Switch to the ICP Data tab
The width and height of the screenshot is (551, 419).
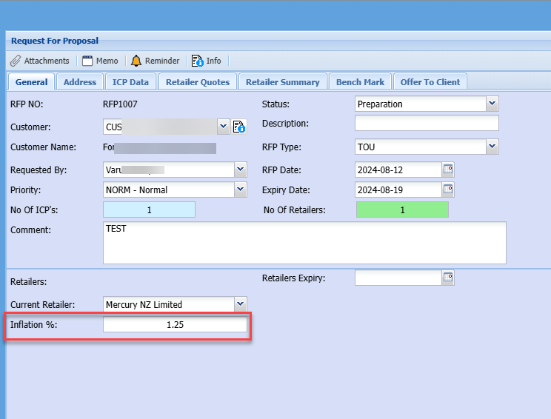click(x=130, y=82)
